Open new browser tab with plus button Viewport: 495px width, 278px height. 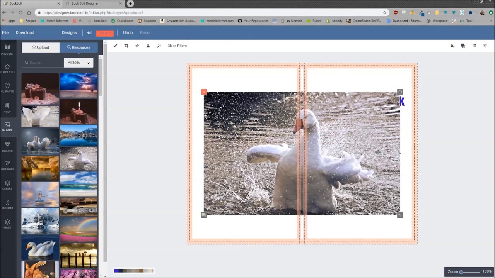(130, 3)
